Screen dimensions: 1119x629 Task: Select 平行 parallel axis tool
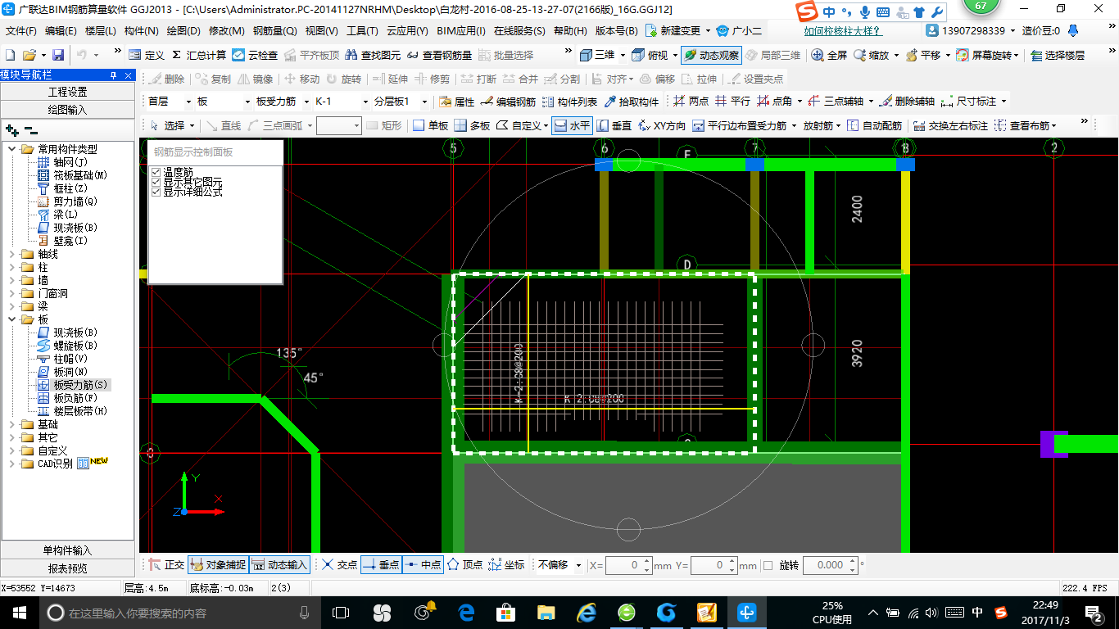point(732,102)
